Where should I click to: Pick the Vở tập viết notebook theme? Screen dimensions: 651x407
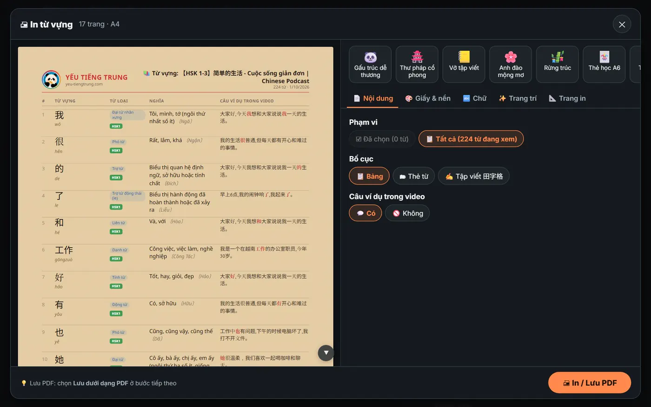[464, 65]
